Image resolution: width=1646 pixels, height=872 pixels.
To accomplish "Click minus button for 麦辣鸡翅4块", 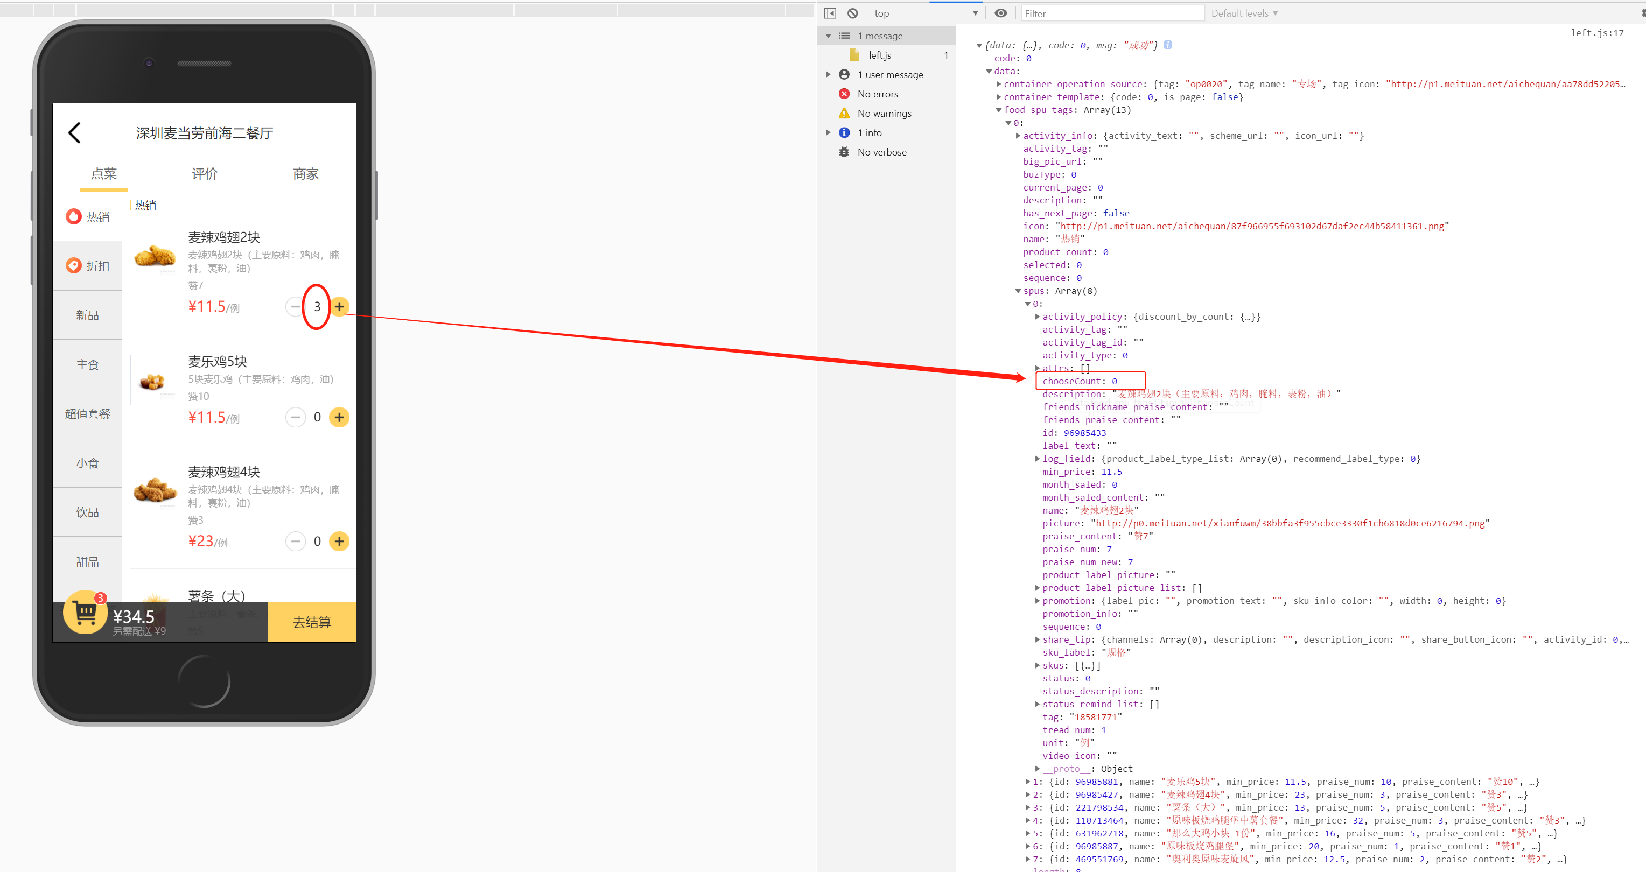I will pos(295,541).
